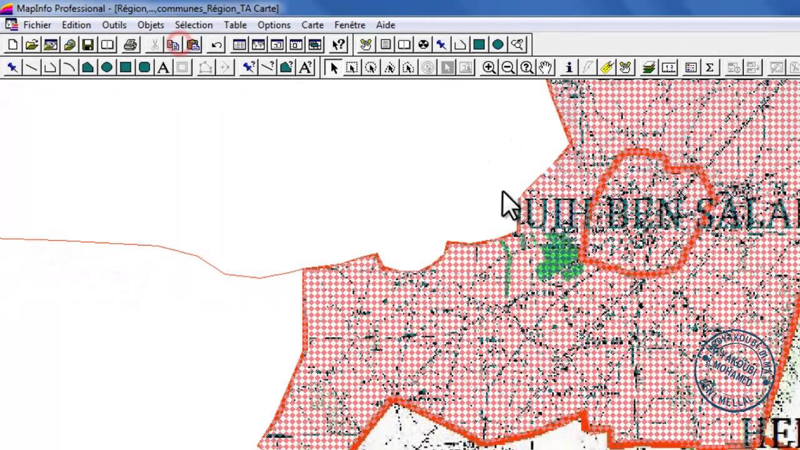Open the Table menu
The height and width of the screenshot is (450, 800).
[x=235, y=25]
